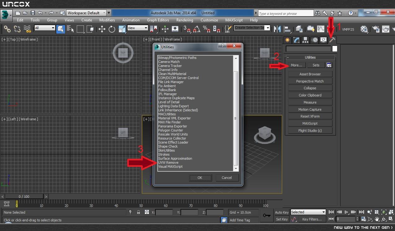The width and height of the screenshot is (395, 231).
Task: Toggle the Auto Key button
Action: coord(282,212)
